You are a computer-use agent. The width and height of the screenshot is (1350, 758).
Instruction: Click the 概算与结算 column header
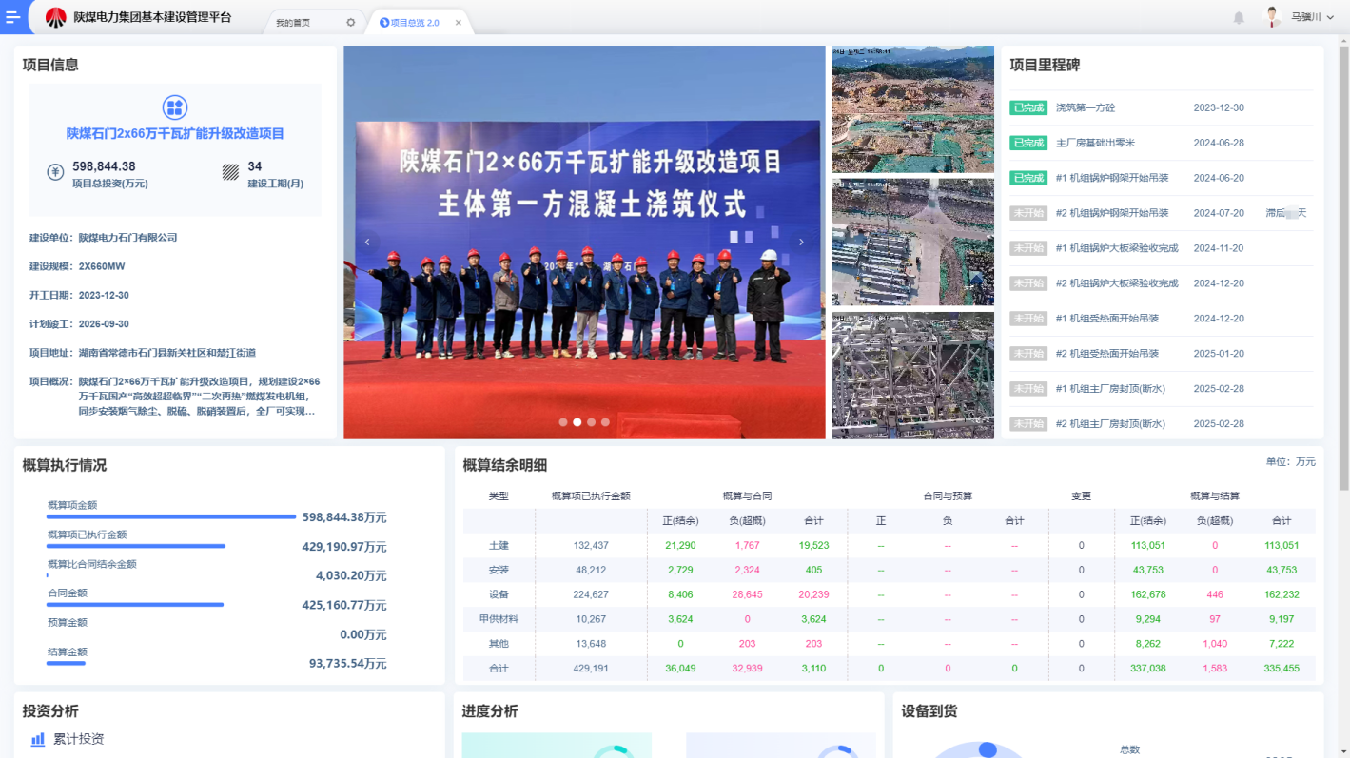click(x=1215, y=496)
